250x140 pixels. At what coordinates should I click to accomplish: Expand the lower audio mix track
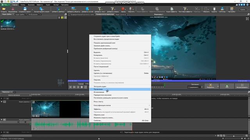[x=2, y=132]
